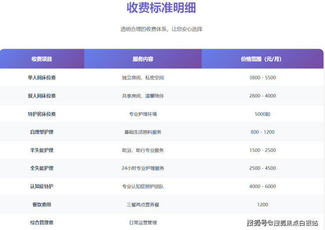Click the 双人间床位费 row label
Viewport: 325px width, 230px height.
coord(42,96)
